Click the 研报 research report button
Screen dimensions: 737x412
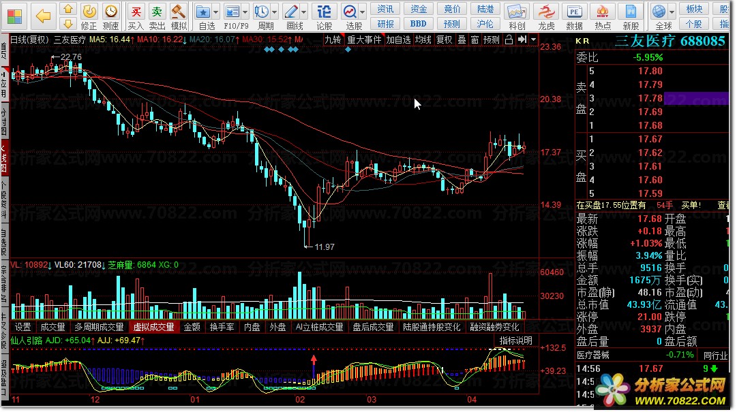[385, 23]
